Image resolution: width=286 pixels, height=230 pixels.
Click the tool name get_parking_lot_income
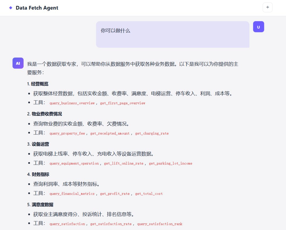[x=171, y=163]
